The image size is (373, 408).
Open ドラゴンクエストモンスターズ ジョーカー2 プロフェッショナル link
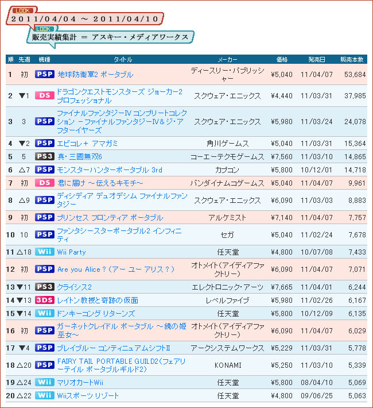[x=119, y=96]
